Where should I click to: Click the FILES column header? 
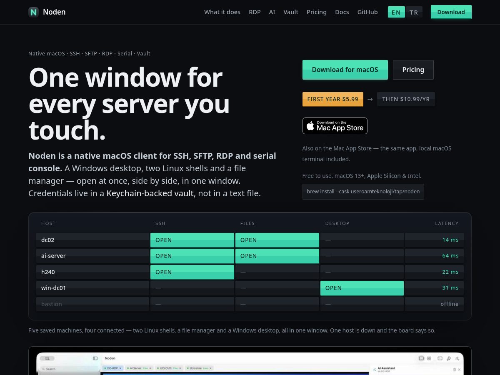click(247, 223)
